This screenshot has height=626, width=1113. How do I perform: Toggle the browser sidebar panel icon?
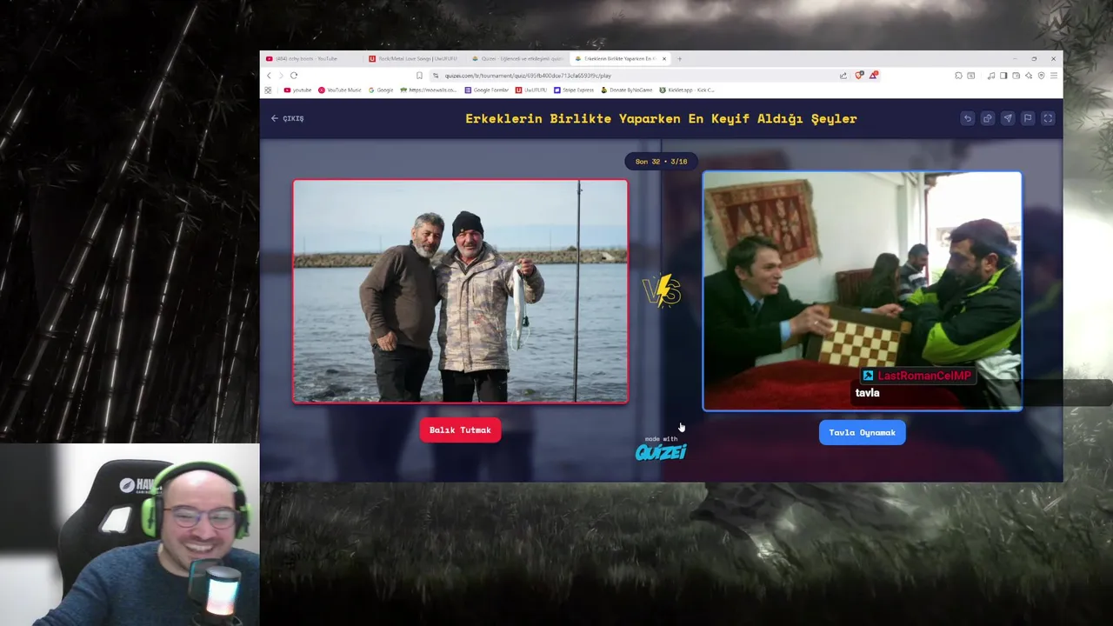tap(1003, 76)
